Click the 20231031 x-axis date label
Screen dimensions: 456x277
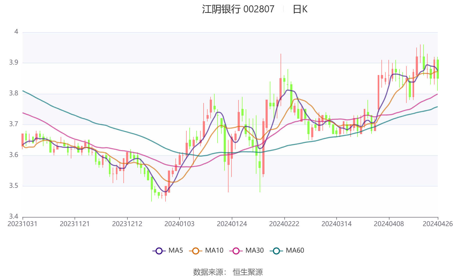(x=23, y=224)
